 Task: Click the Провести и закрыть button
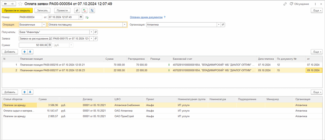13,10
